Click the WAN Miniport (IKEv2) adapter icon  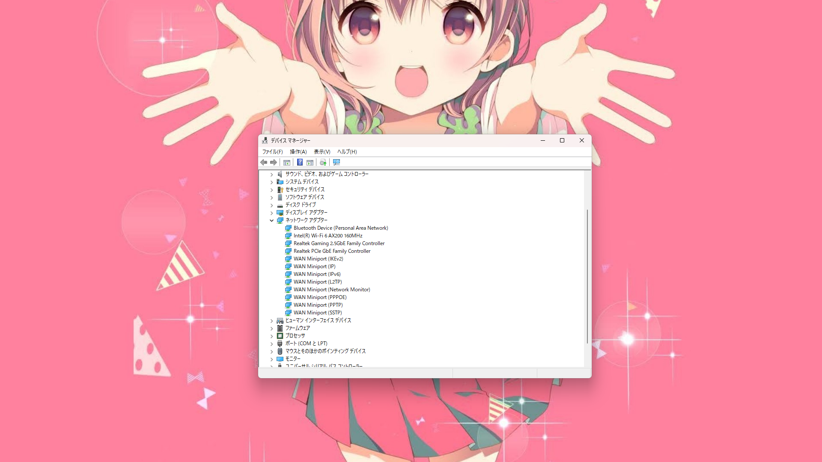pyautogui.click(x=289, y=259)
